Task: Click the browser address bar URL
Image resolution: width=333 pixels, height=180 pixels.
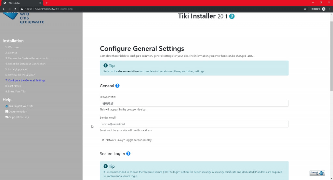Action: pyautogui.click(x=54, y=9)
